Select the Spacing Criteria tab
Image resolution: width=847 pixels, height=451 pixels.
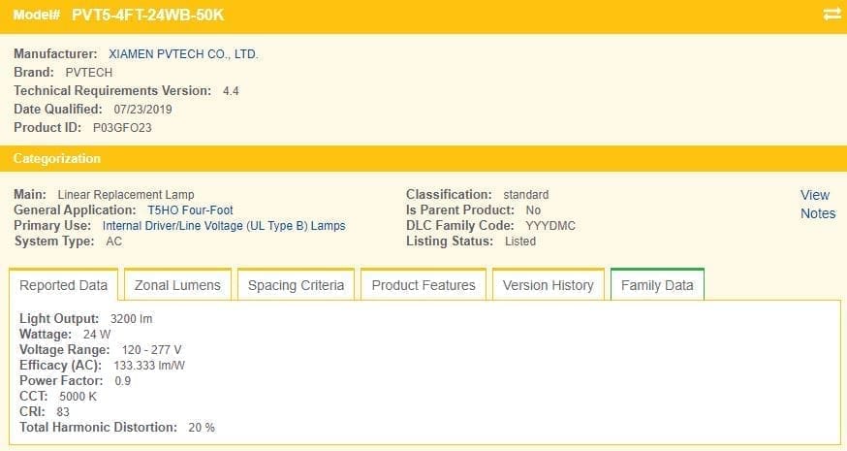coord(296,285)
